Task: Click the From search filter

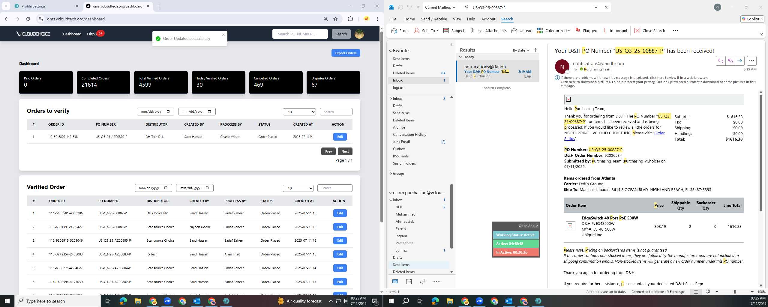Action: coord(400,31)
